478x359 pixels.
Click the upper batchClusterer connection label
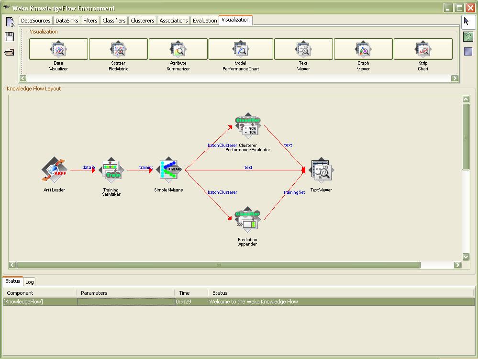(222, 145)
